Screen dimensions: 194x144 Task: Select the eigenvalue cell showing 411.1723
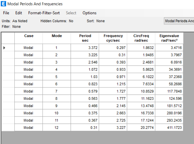(x=169, y=127)
